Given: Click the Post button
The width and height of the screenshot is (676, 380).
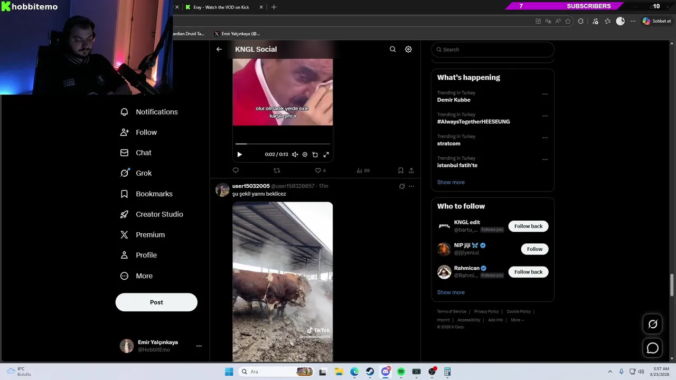Looking at the screenshot, I should point(156,302).
